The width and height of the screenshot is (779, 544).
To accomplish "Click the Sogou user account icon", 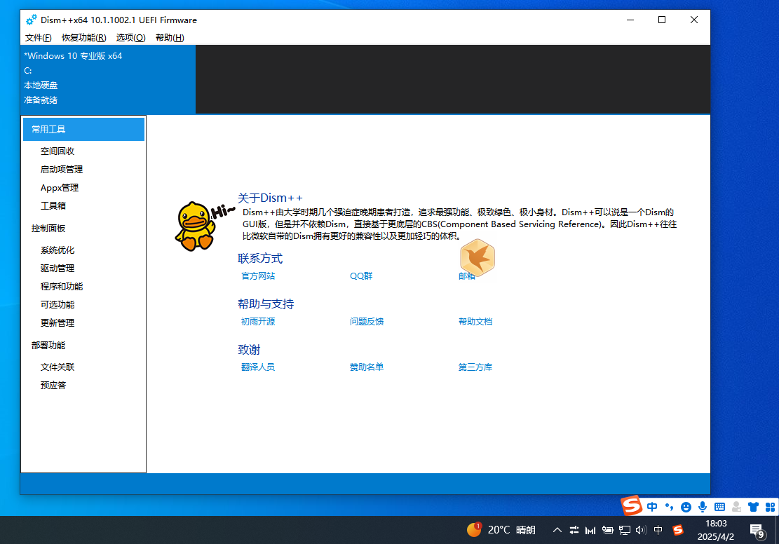I will click(736, 507).
